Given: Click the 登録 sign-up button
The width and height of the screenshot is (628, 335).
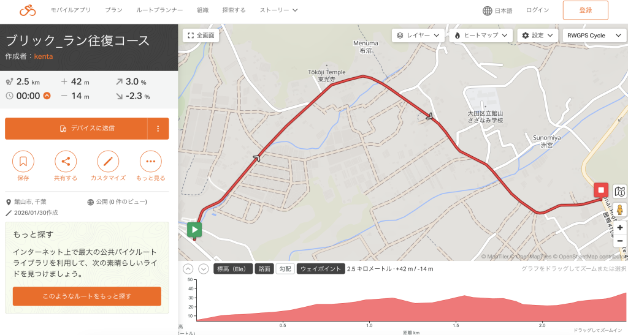Looking at the screenshot, I should (585, 10).
